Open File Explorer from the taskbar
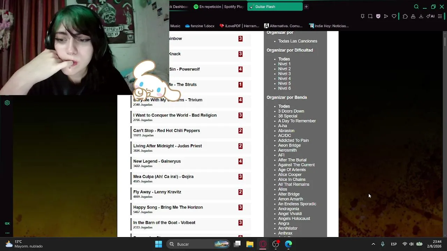The width and height of the screenshot is (447, 251). [250, 244]
